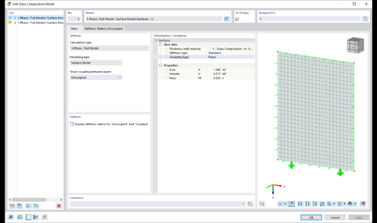The width and height of the screenshot is (377, 223).
Task: Uncheck the To Design checkbox
Action: point(237,19)
